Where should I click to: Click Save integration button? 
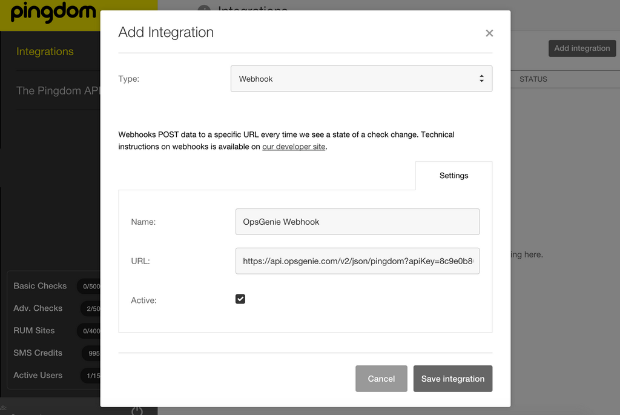click(453, 379)
